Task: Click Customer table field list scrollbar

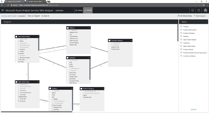Action: (x=90, y=69)
